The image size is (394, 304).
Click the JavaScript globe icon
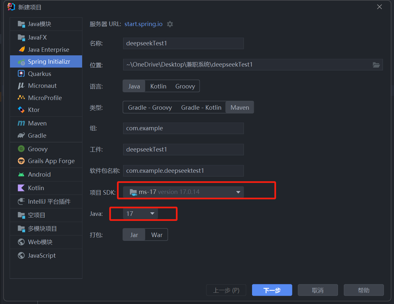[x=21, y=255]
